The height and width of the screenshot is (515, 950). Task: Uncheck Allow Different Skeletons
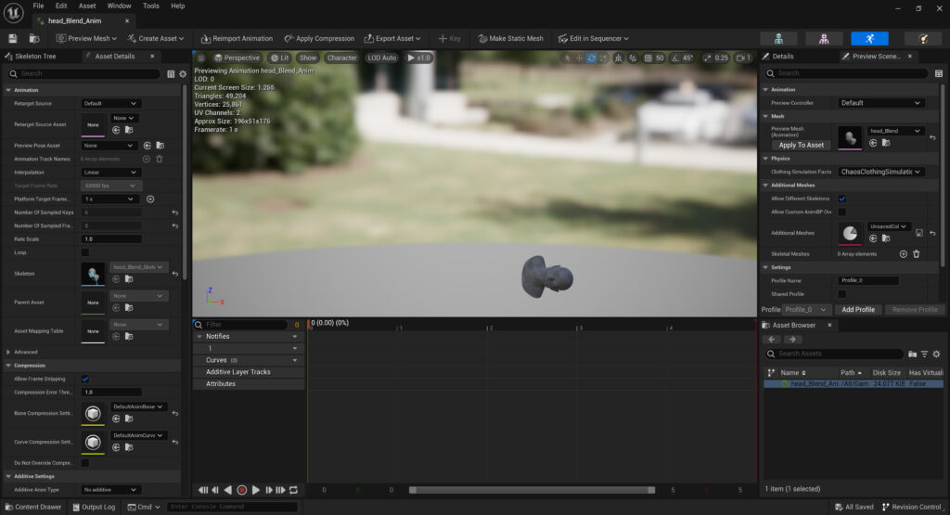coord(842,199)
